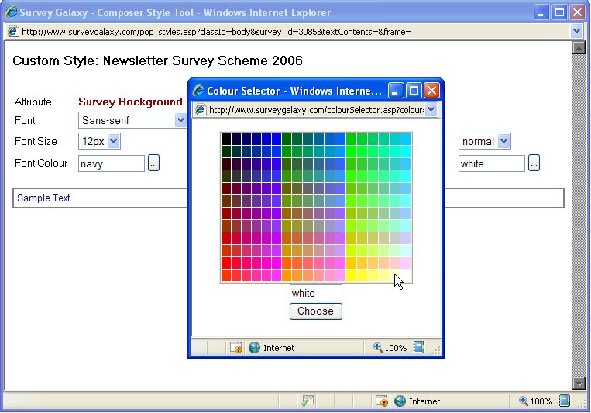
Task: Click the Internet zone globe in main status bar
Action: [400, 401]
